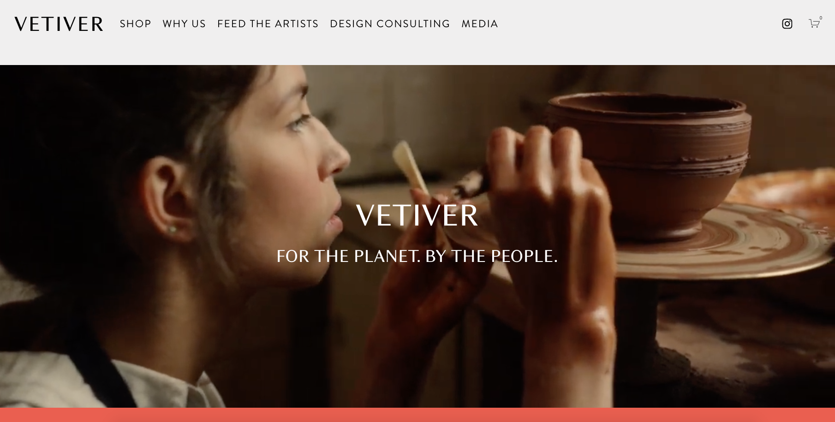Click the woman's stud earring

(172, 228)
